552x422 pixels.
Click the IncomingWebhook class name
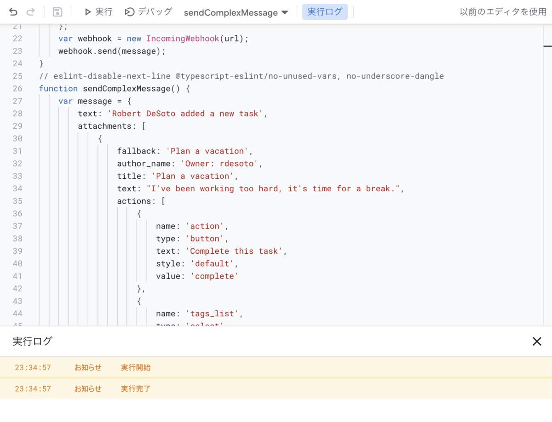[183, 39]
